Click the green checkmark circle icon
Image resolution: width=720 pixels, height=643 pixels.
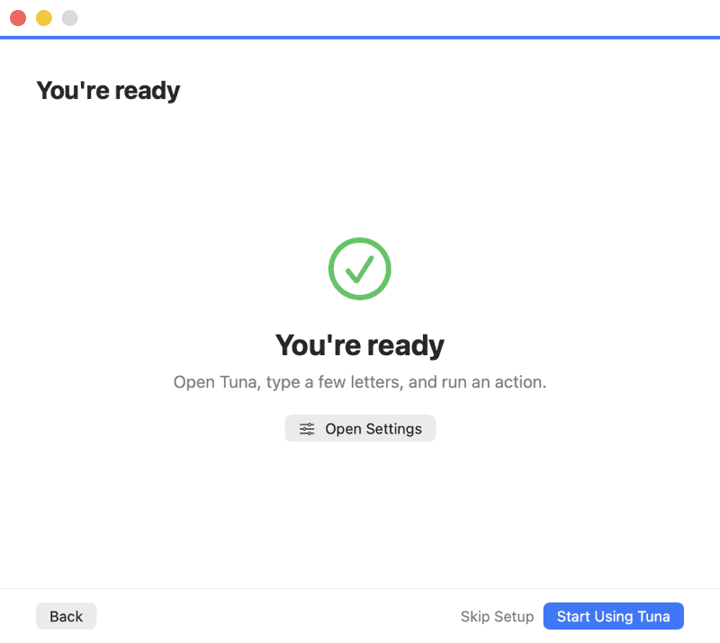359,269
